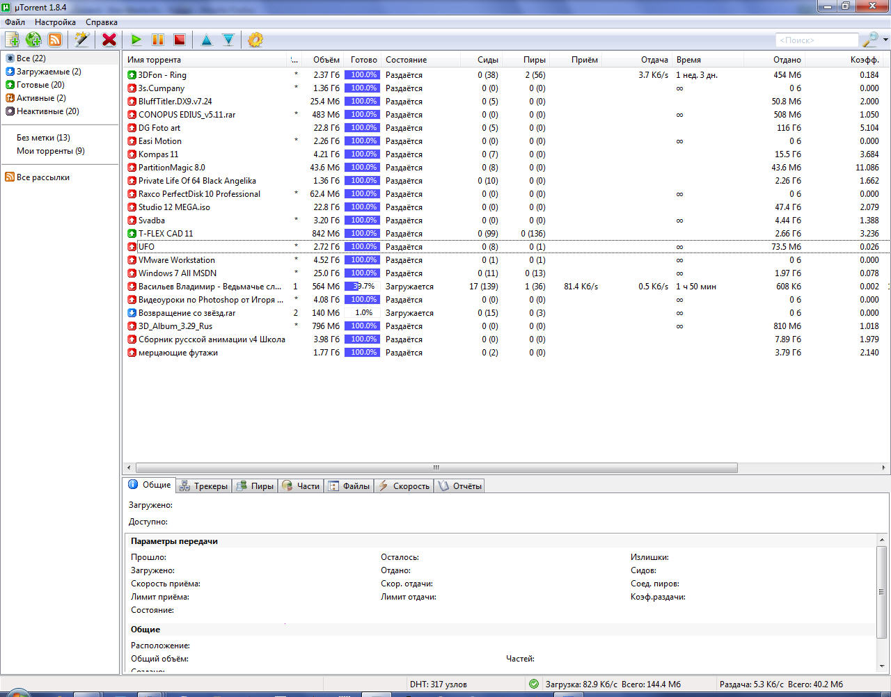Click the Add Torrent toolbar icon
The height and width of the screenshot is (697, 891).
pyautogui.click(x=12, y=40)
